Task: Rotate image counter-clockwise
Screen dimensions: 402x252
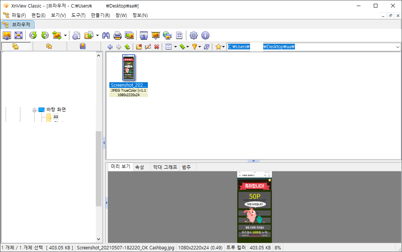Action: point(33,35)
